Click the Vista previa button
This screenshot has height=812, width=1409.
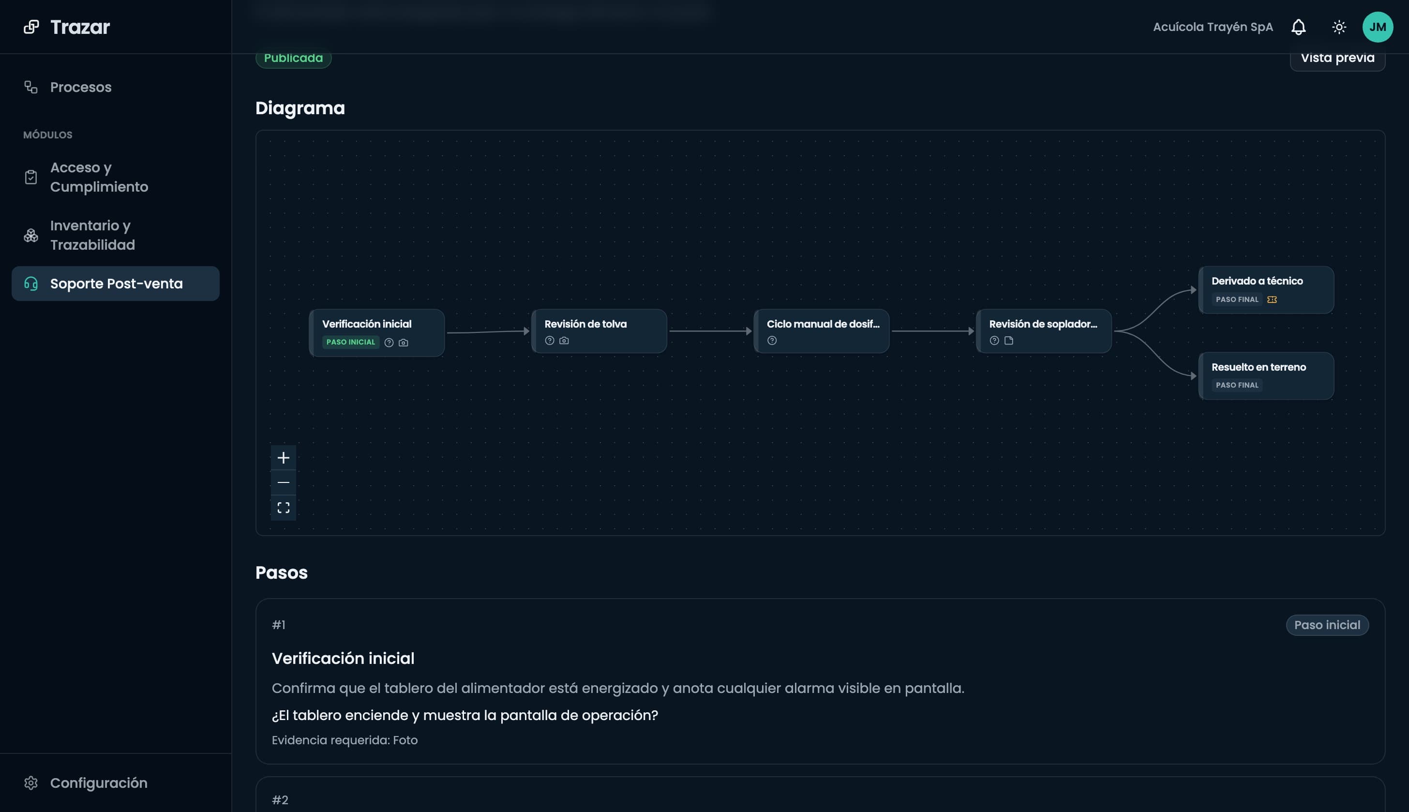click(1337, 58)
